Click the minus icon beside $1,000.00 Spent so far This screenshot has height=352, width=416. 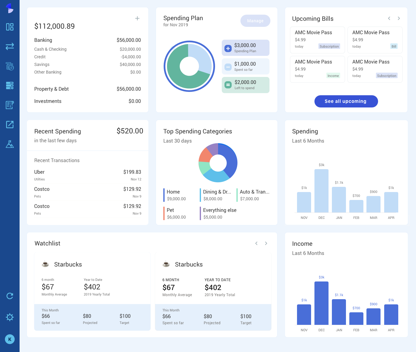click(228, 67)
